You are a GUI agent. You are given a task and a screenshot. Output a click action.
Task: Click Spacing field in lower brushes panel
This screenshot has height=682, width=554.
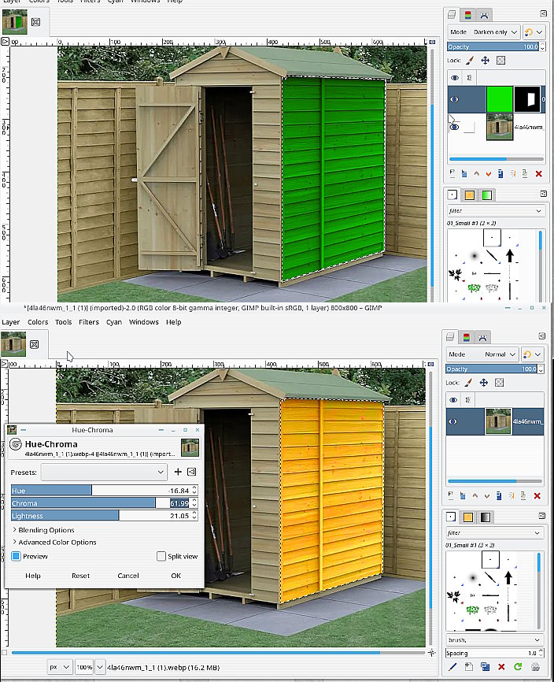[x=491, y=653]
